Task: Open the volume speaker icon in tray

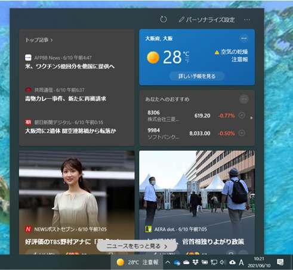Action: pyautogui.click(x=223, y=262)
